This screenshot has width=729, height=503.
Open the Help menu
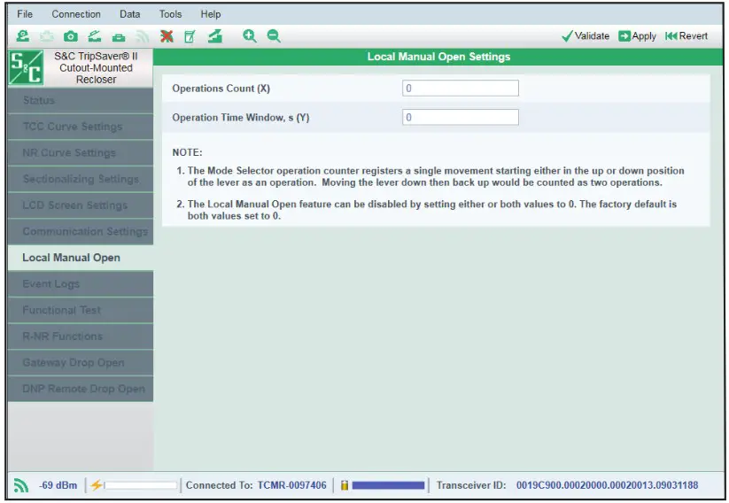coord(211,14)
